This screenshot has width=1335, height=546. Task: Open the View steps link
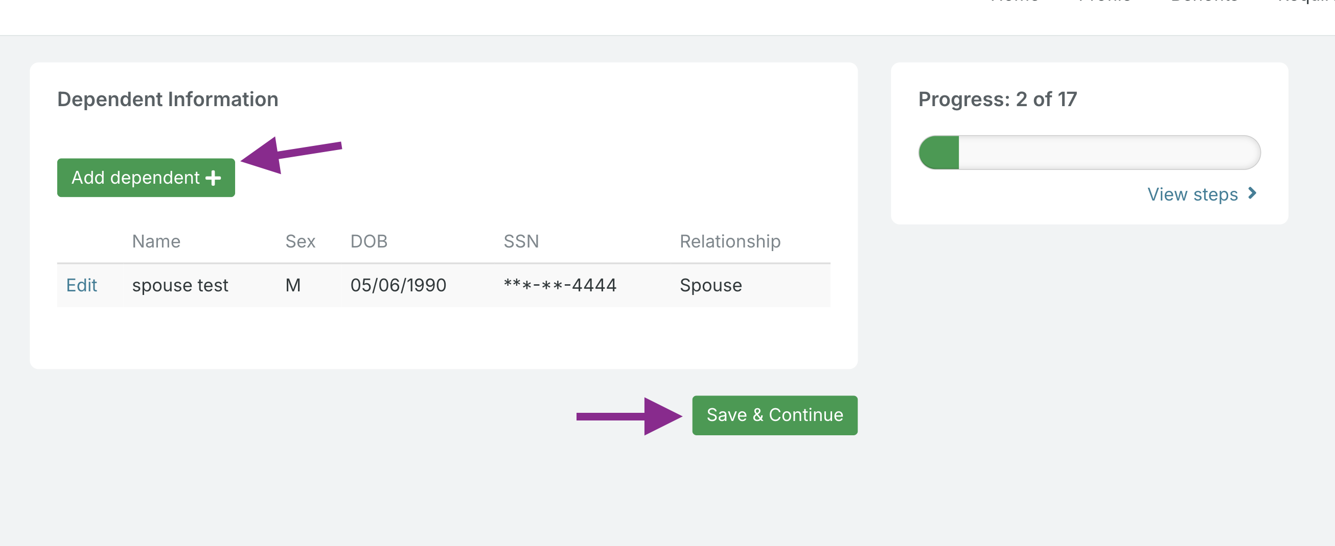click(x=1192, y=194)
